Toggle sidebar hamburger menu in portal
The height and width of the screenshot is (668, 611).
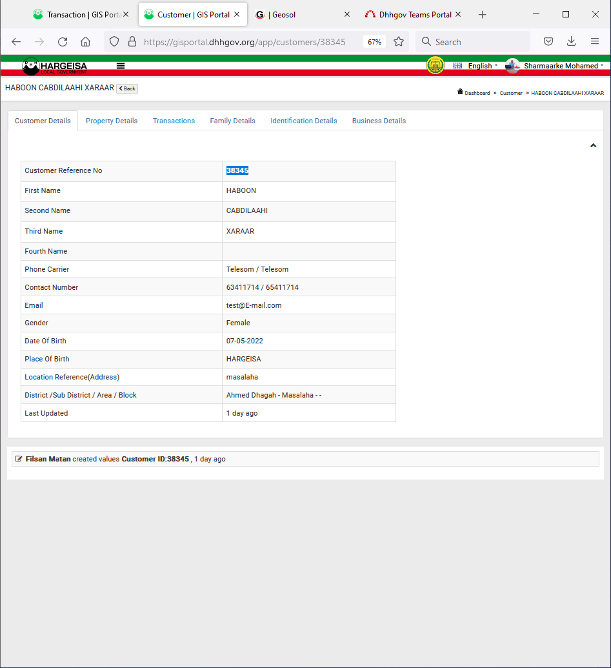[121, 66]
